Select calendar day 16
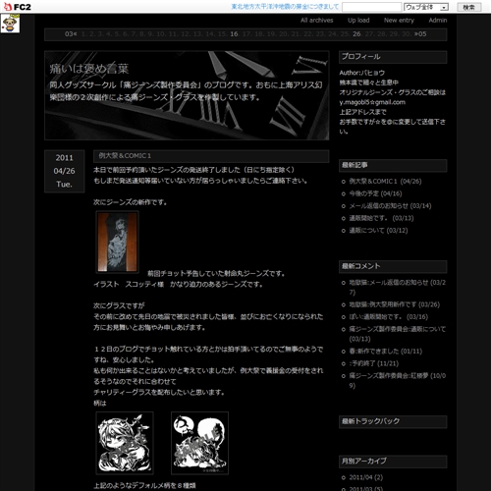This screenshot has height=491, width=491. click(x=234, y=34)
